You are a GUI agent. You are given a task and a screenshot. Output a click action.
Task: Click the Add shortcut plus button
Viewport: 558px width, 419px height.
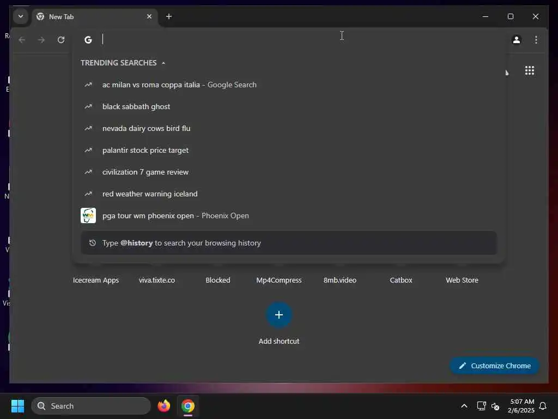(x=279, y=315)
